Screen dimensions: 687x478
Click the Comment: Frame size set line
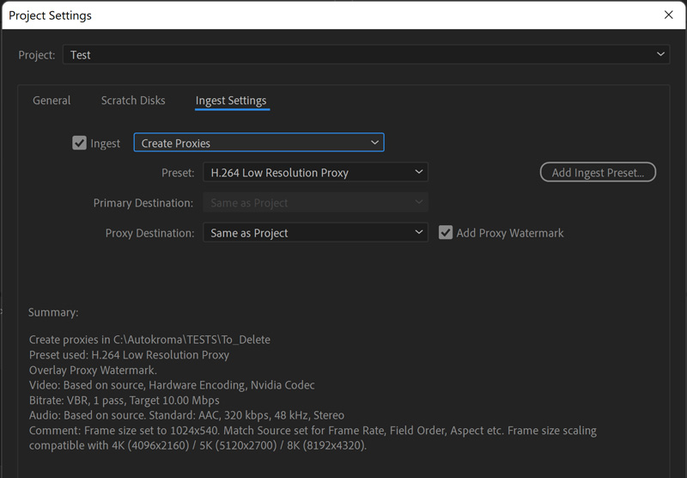pyautogui.click(x=313, y=431)
